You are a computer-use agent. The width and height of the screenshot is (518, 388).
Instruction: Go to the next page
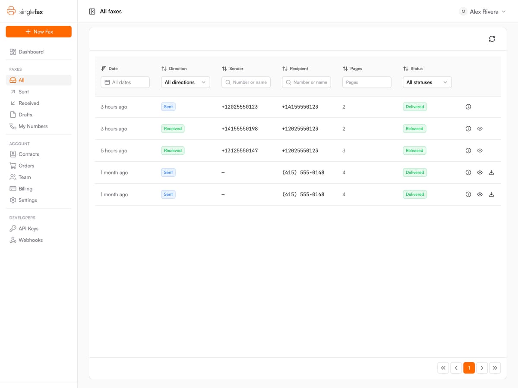[482, 368]
